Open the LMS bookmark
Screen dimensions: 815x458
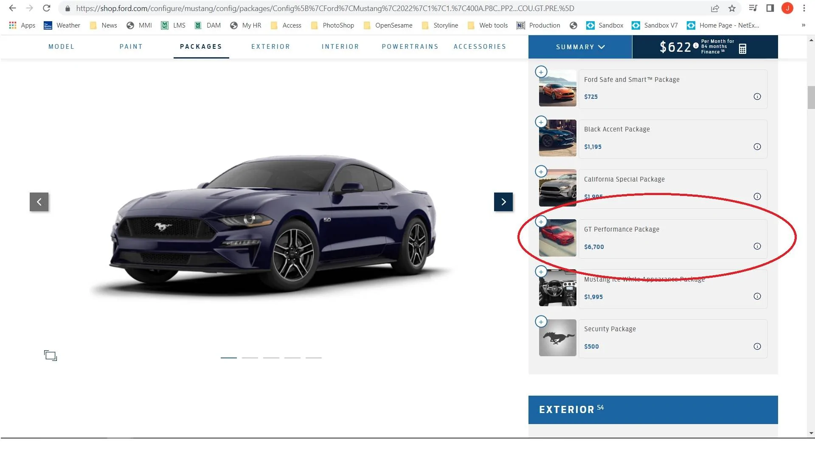pyautogui.click(x=173, y=25)
